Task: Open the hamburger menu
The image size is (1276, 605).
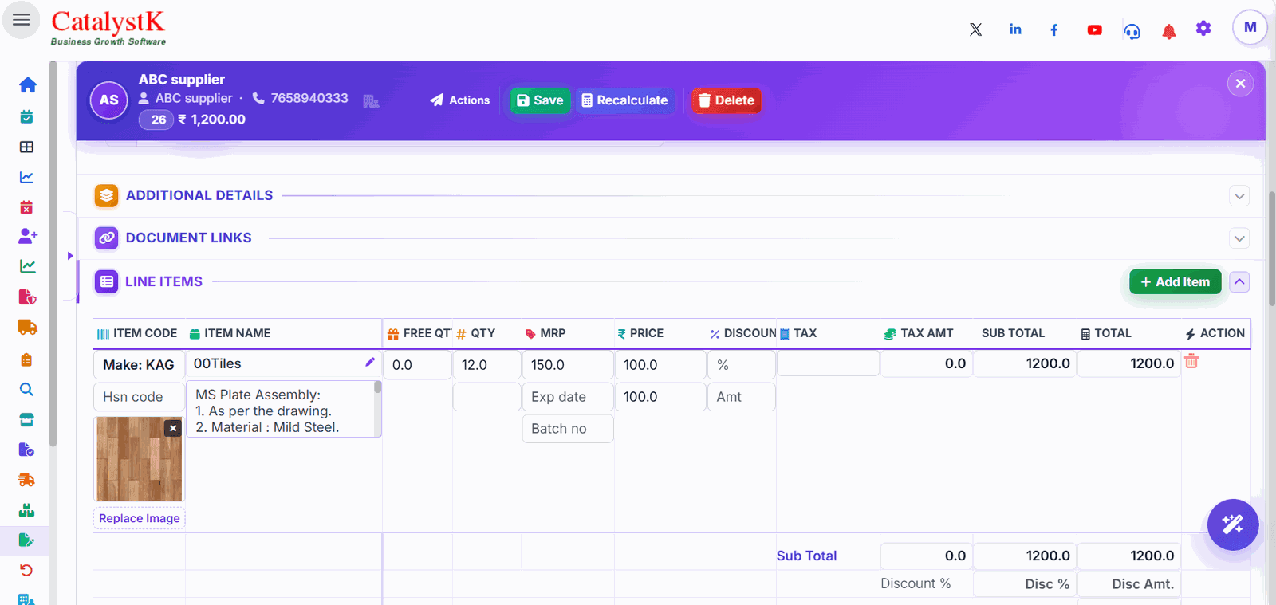Action: pyautogui.click(x=22, y=20)
